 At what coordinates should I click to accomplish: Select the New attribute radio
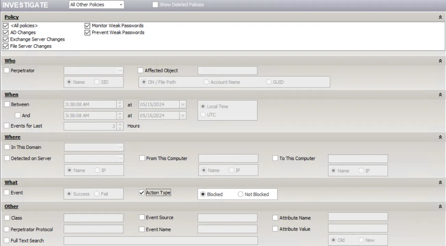coord(361,240)
